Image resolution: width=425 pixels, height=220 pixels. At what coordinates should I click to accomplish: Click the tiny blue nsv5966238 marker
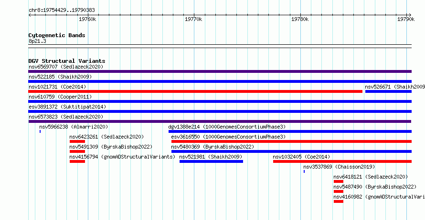pyautogui.click(x=40, y=131)
